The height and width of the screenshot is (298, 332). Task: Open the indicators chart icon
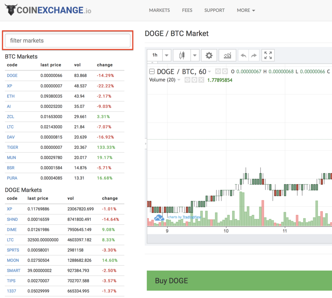pyautogui.click(x=227, y=55)
